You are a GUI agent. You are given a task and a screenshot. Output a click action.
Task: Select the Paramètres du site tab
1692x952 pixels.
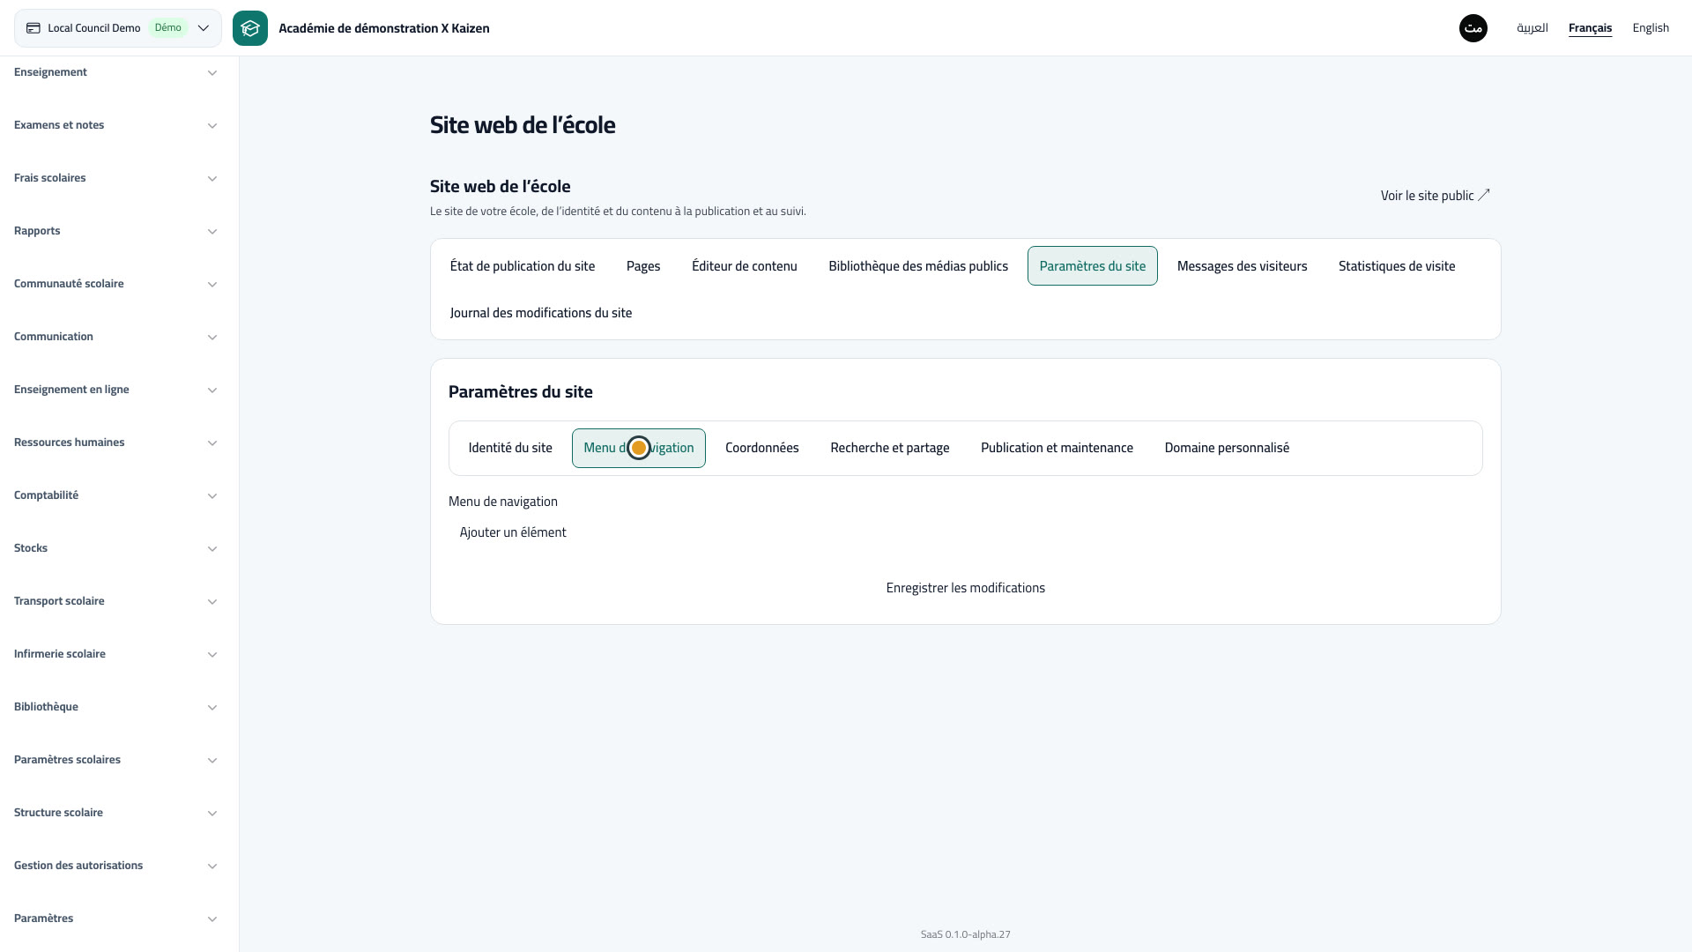[x=1093, y=266]
